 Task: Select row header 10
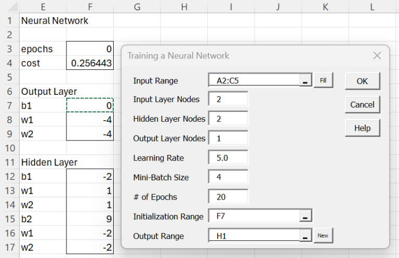9,148
